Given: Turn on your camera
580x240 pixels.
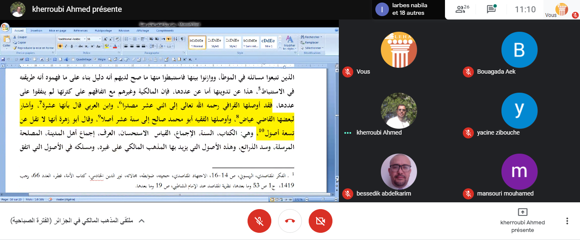Looking at the screenshot, I should tap(321, 221).
